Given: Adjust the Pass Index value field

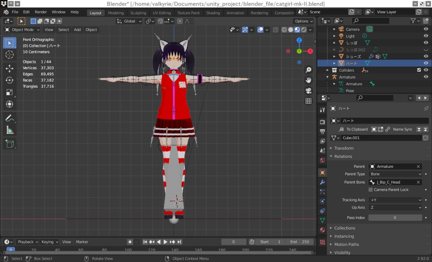Looking at the screenshot, I should [395, 217].
